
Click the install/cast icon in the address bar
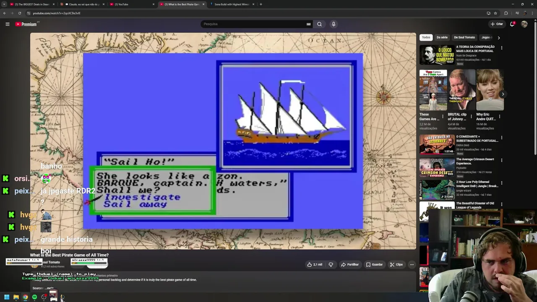coord(488,13)
